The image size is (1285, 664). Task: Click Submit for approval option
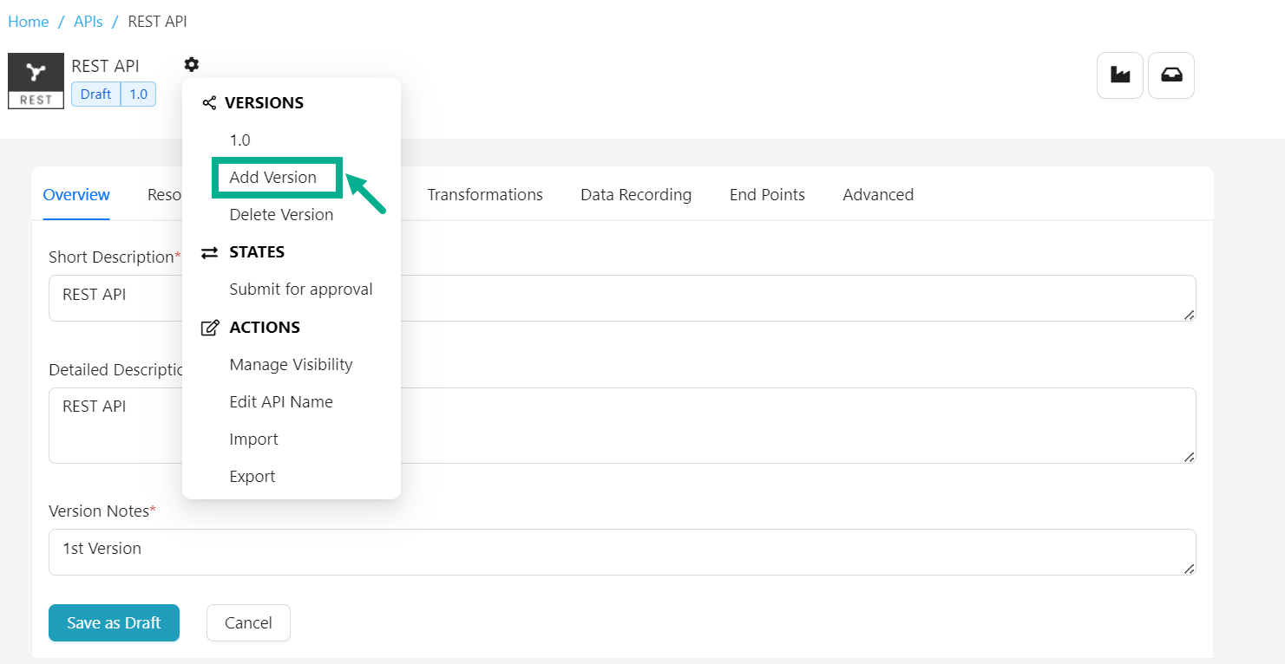click(301, 290)
